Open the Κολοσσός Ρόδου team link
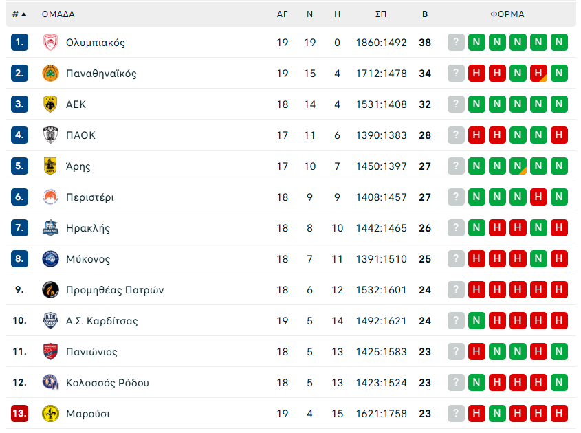Screen dimensions: 581x433 (107, 383)
